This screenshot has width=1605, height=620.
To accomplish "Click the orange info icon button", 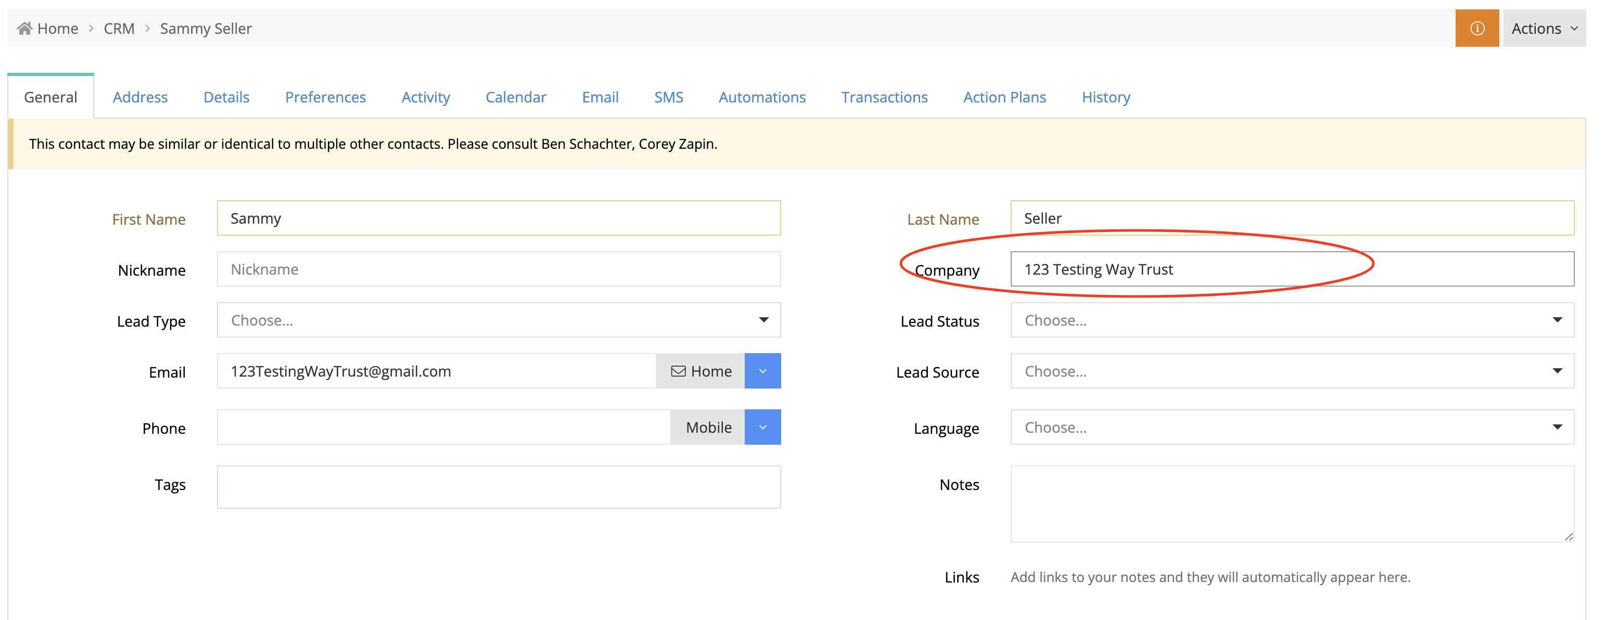I will tap(1476, 28).
